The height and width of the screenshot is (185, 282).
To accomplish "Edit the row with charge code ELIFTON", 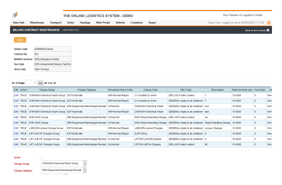I will point(16,134).
